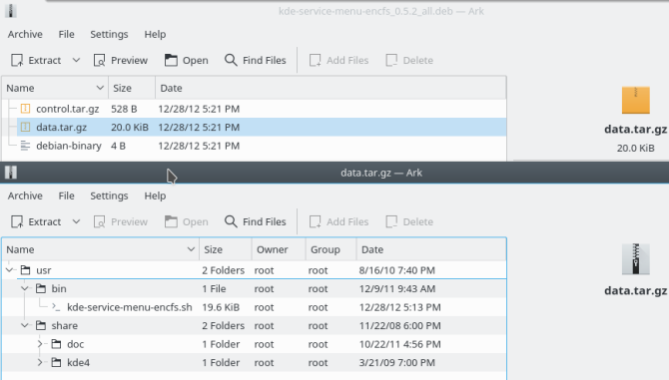Select usr folder icon
669x380 pixels.
coord(26,270)
